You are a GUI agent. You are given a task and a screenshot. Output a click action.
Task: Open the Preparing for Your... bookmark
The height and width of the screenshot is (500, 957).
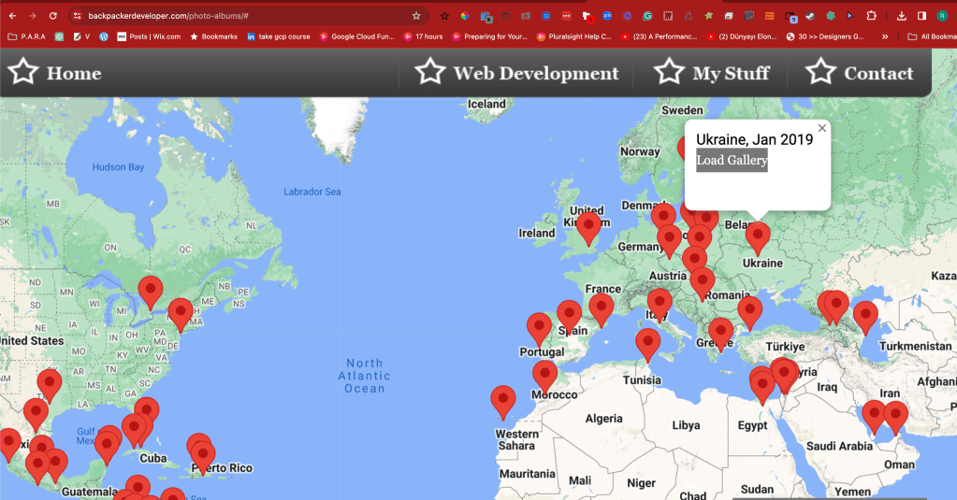490,36
